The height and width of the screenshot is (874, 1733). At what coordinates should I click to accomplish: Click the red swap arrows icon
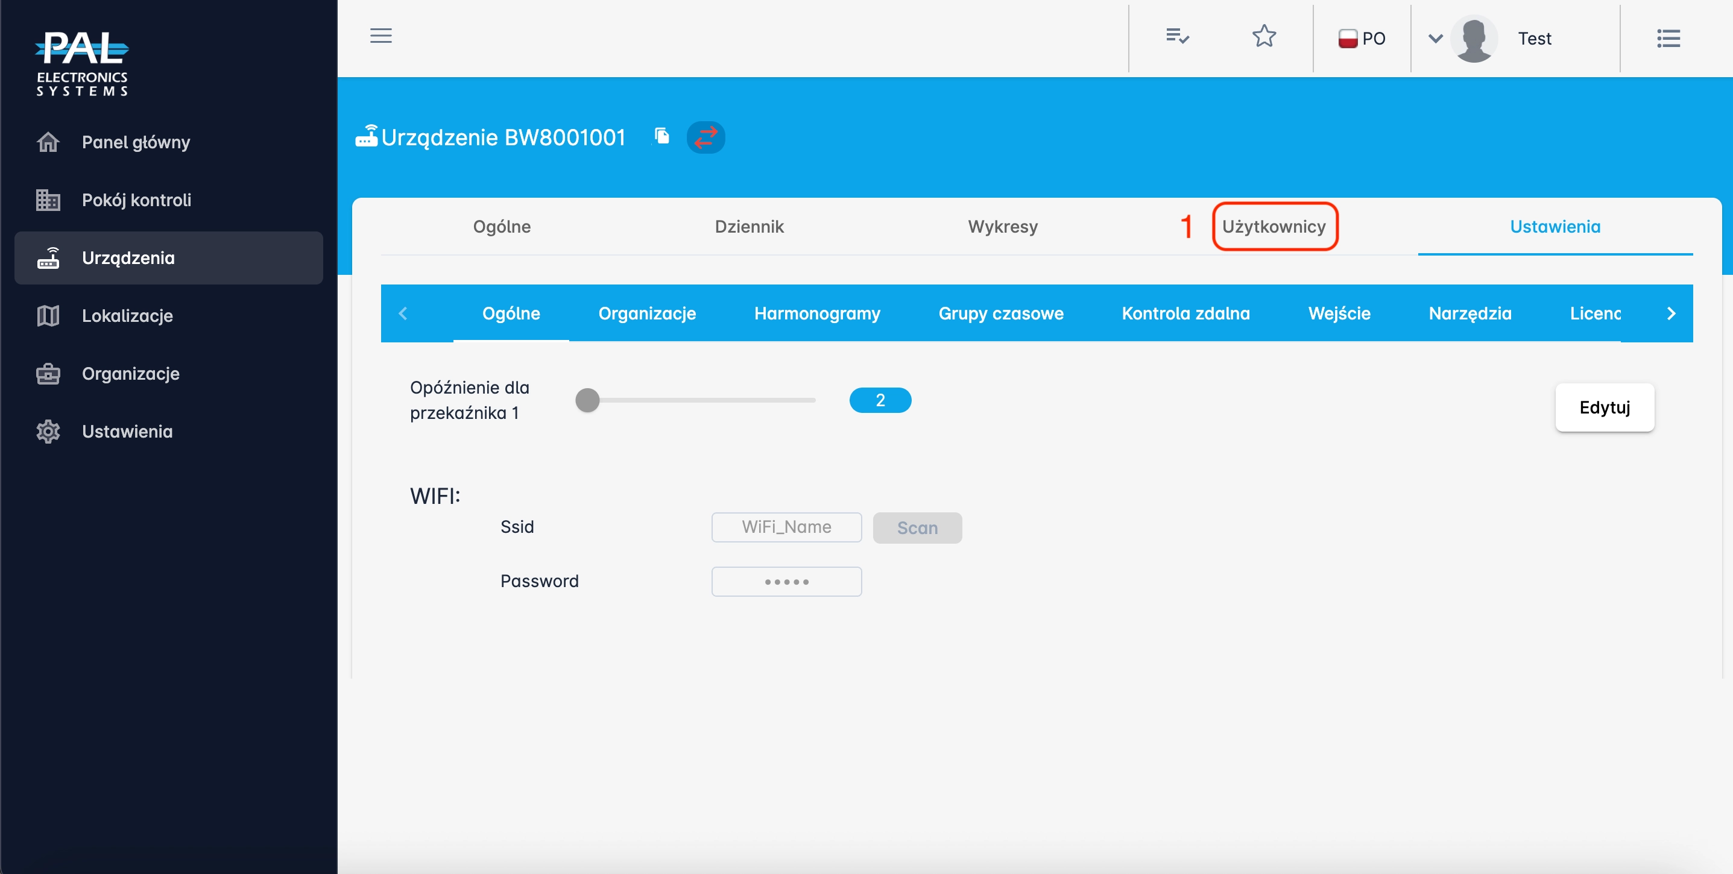click(705, 137)
